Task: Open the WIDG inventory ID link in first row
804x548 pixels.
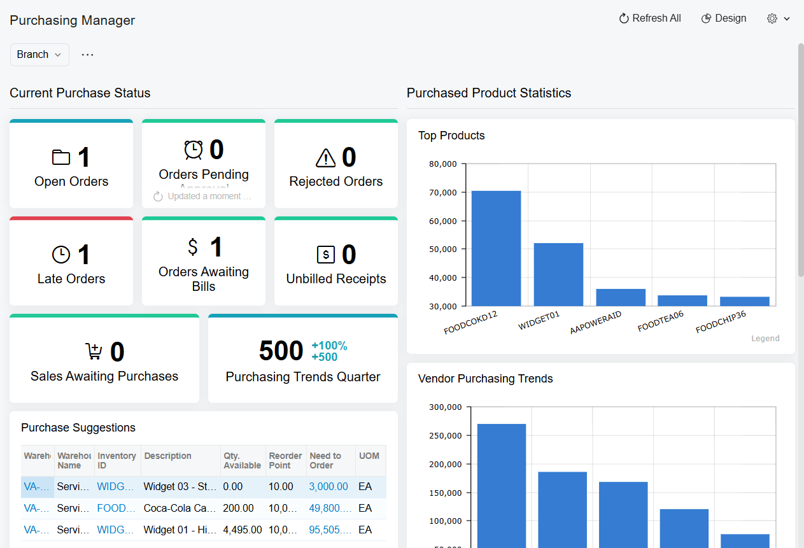Action: point(116,486)
